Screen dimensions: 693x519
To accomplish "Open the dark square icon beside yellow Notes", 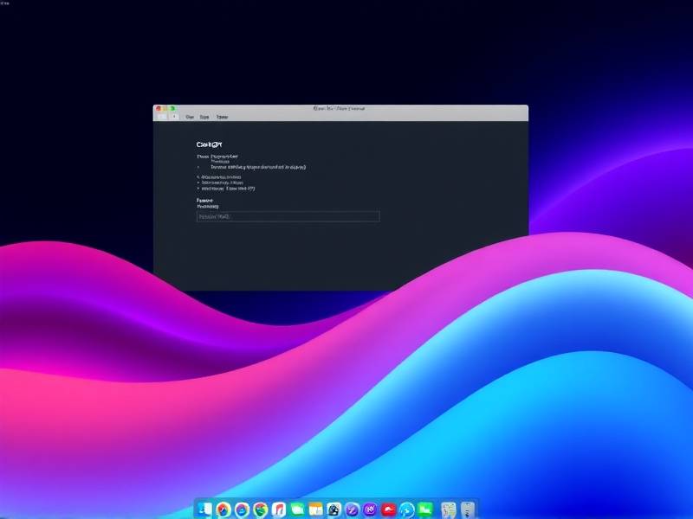I will click(334, 510).
